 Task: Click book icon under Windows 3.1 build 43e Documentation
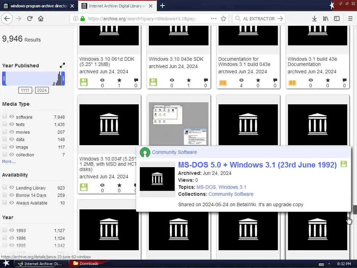(x=293, y=83)
